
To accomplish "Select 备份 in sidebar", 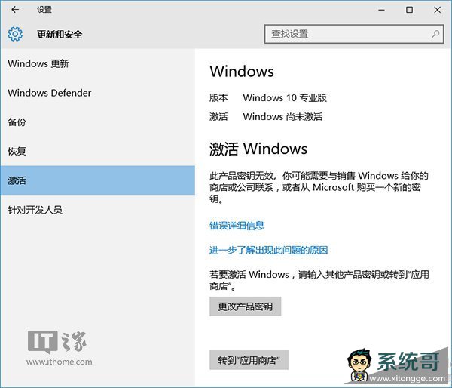I will pyautogui.click(x=97, y=122).
